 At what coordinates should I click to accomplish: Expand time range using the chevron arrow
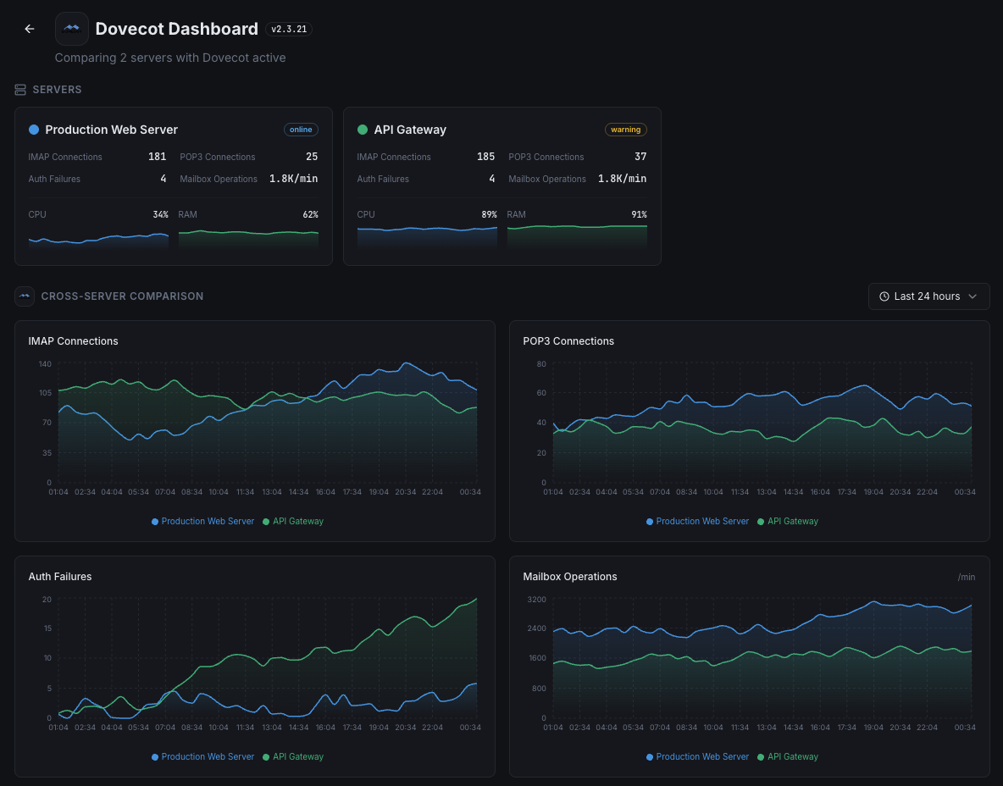(x=973, y=296)
